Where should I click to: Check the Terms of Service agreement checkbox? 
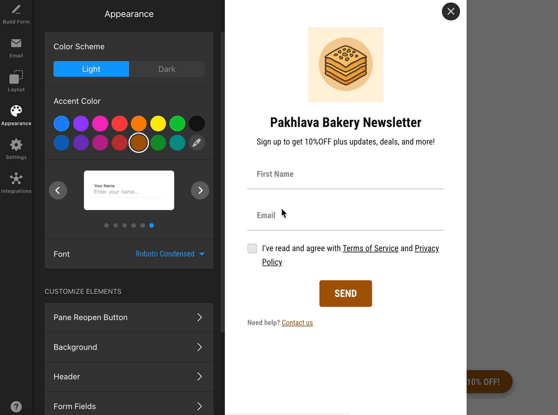[x=252, y=249]
